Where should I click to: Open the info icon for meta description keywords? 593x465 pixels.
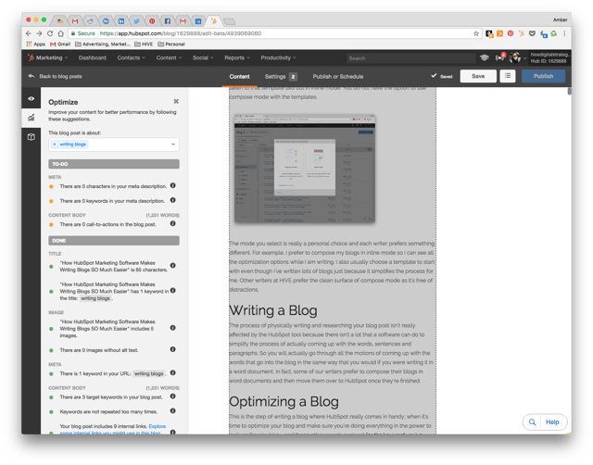173,200
